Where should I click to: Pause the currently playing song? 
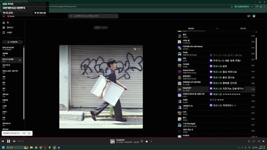8,141
